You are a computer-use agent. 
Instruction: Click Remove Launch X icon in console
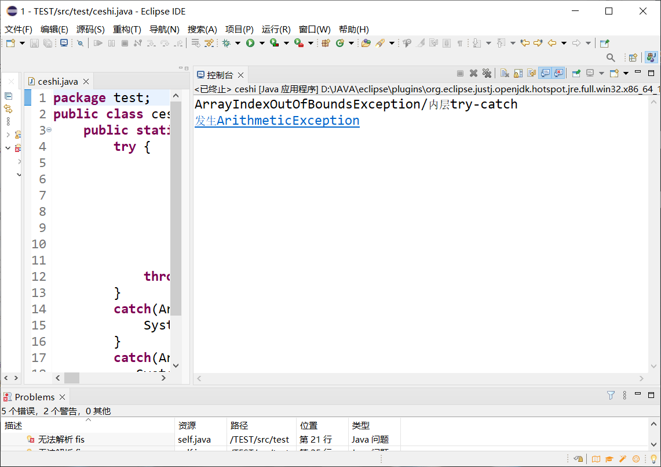click(x=473, y=74)
